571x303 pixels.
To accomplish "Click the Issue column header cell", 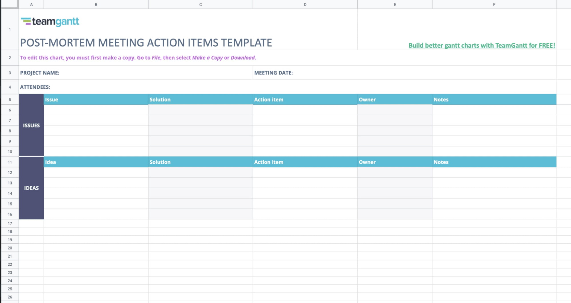I will (96, 100).
